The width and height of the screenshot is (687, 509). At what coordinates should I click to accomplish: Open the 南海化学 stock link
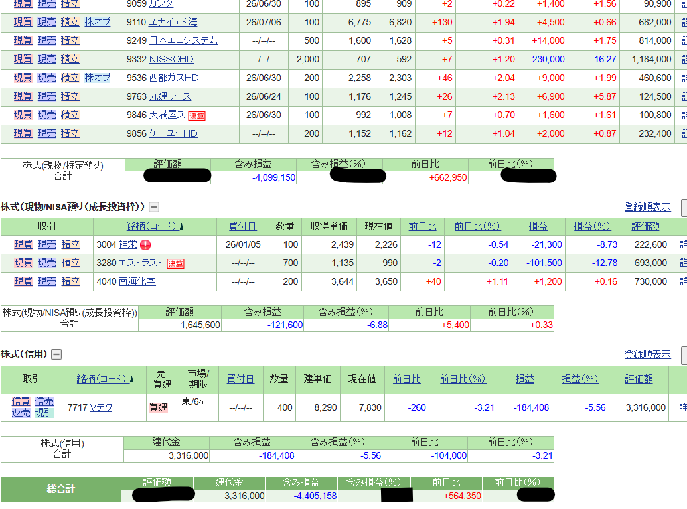[x=137, y=281]
